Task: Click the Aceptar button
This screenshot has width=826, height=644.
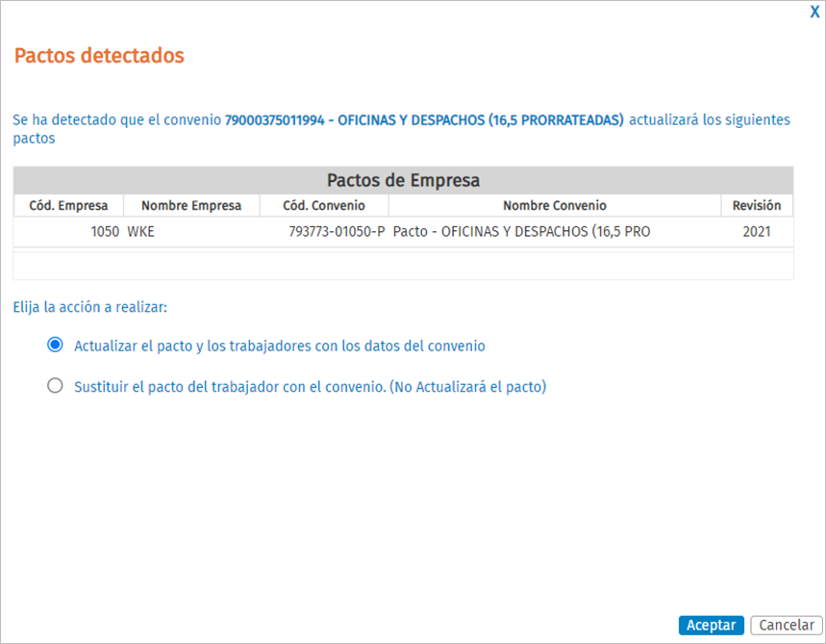Action: [712, 625]
